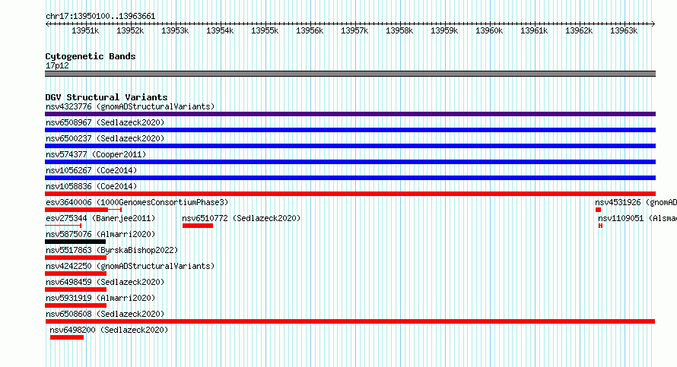This screenshot has width=677, height=367.
Task: Open variant nsv6508967 Sedlazeck2020 label
Action: [x=105, y=122]
